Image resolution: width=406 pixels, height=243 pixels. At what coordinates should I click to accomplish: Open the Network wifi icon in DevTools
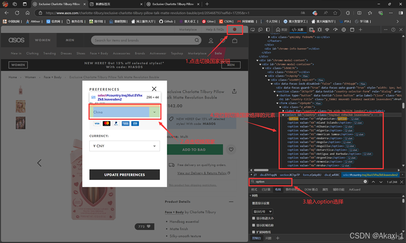click(x=327, y=30)
